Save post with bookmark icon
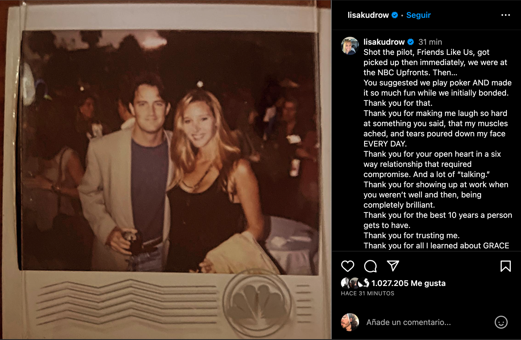This screenshot has width=521, height=340. (x=505, y=266)
